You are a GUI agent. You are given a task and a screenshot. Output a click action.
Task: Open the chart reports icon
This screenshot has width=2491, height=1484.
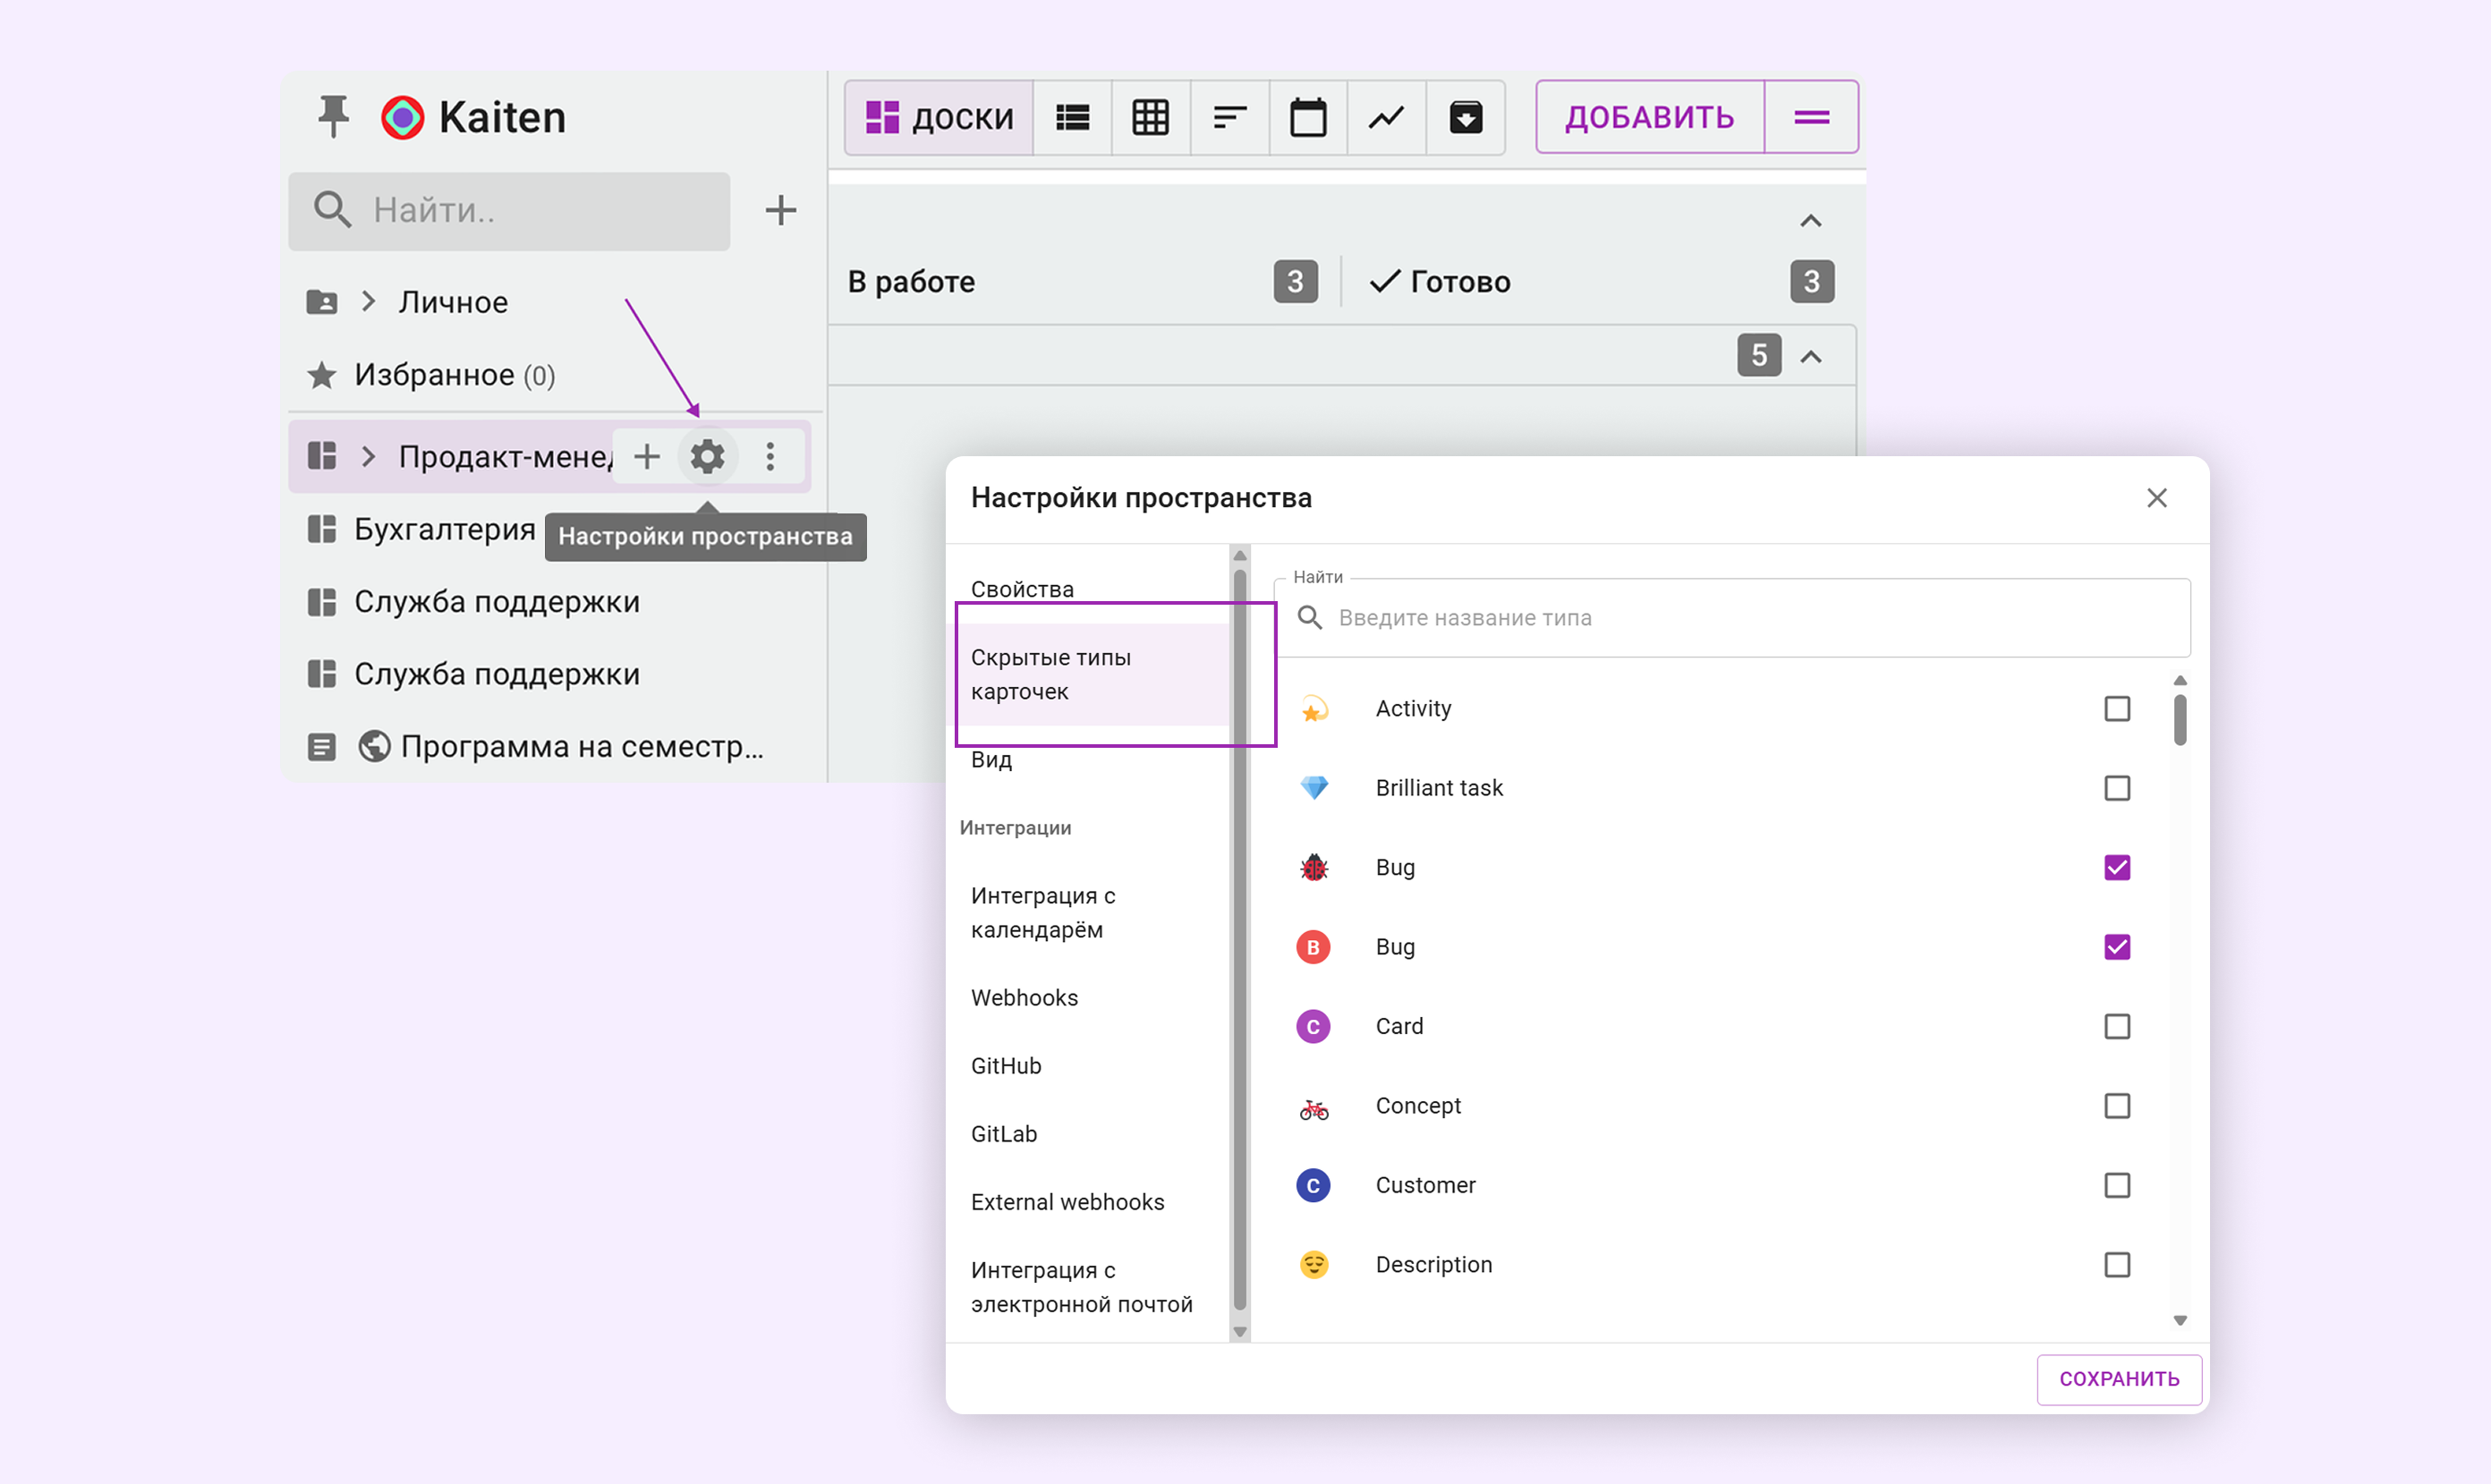[x=1386, y=118]
